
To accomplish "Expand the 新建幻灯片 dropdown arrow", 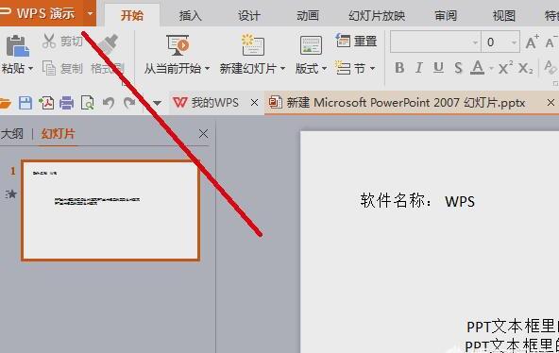I will coord(282,68).
